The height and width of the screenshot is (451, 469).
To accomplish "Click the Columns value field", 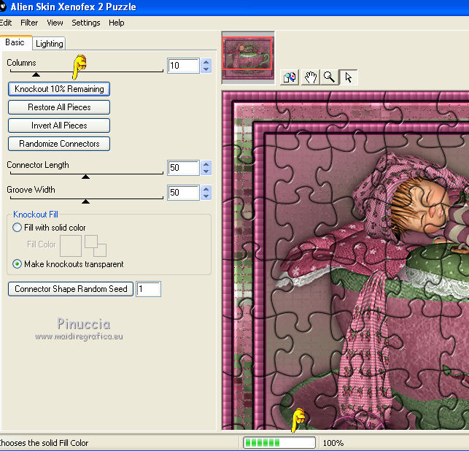I will point(183,66).
